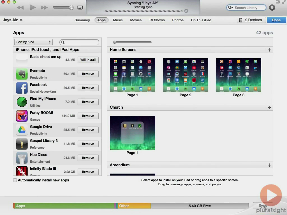Remove Infinity Blade III

88,172
